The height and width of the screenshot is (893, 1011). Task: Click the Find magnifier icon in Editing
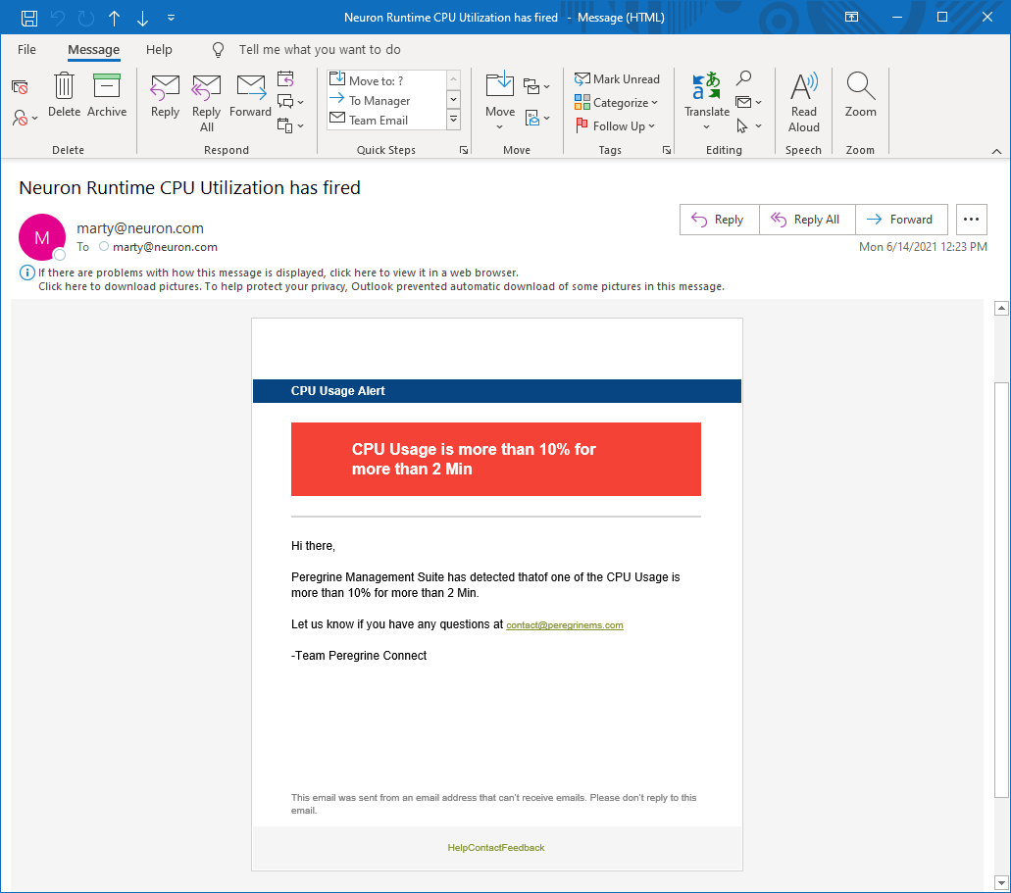[744, 78]
